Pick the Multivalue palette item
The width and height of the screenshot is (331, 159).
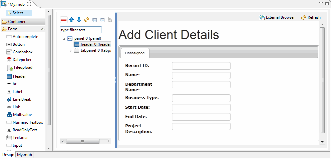pos(19,115)
